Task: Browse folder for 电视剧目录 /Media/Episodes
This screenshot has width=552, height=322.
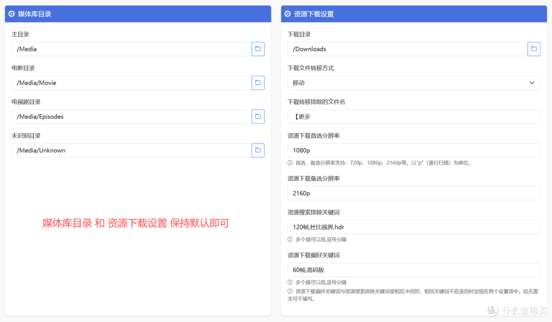Action: tap(258, 116)
